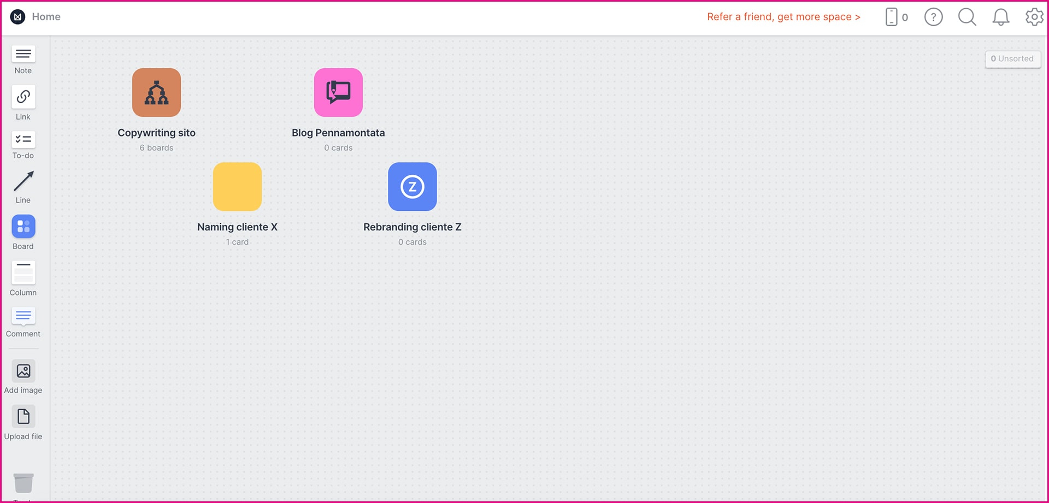1049x503 pixels.
Task: Open the Unsorted notes panel
Action: click(x=1012, y=59)
